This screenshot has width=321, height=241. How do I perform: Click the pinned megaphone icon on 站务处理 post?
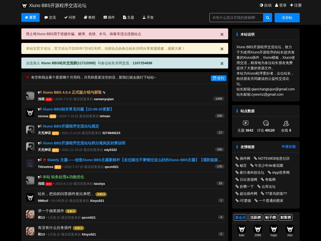click(x=40, y=177)
